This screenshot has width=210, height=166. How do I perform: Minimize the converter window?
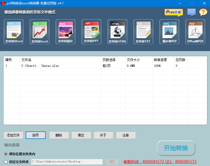tap(180, 3)
